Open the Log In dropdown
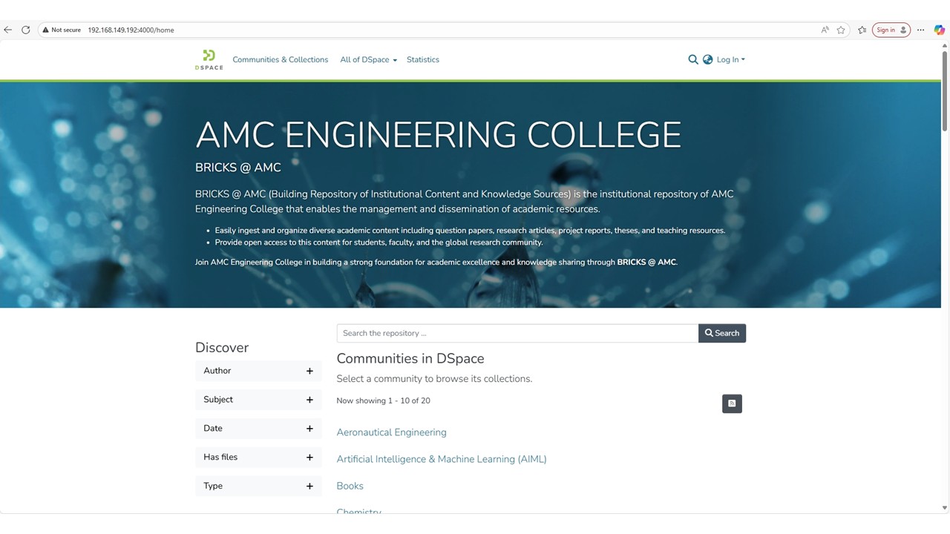Viewport: 950px width, 534px height. [x=730, y=59]
